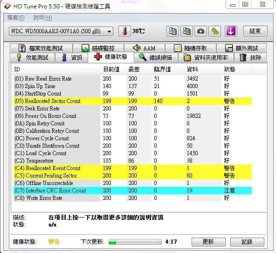The width and height of the screenshot is (276, 253).
Task: Click the copy screenshot to clipboard icon
Action: [x=186, y=31]
